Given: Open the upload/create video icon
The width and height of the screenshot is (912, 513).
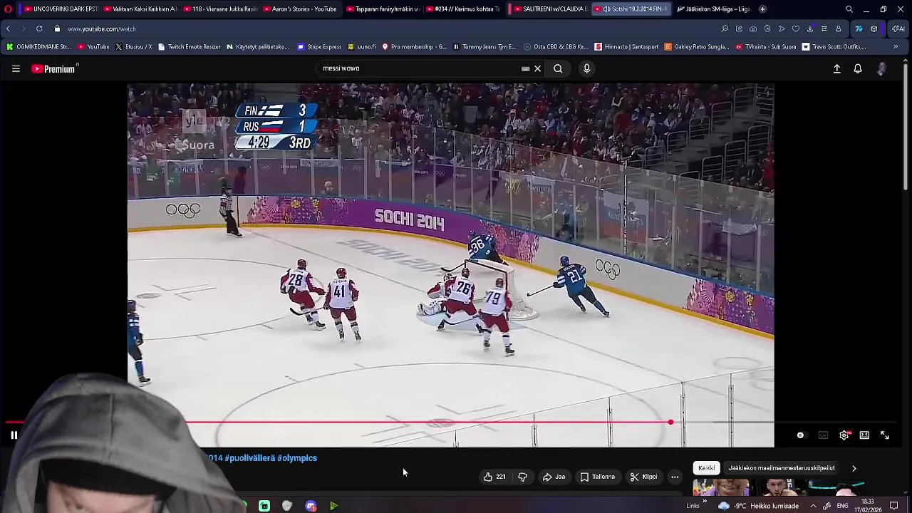Looking at the screenshot, I should pos(837,68).
